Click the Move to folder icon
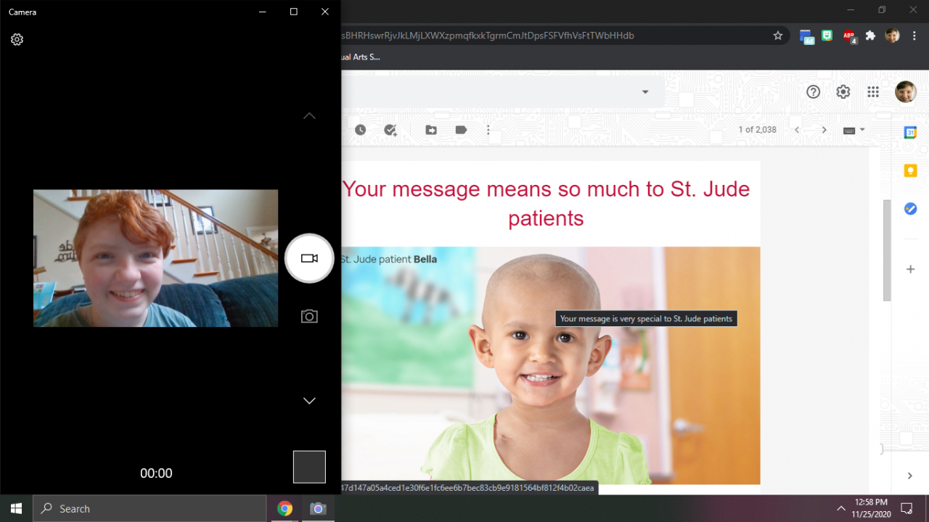This screenshot has width=929, height=522. click(x=431, y=130)
